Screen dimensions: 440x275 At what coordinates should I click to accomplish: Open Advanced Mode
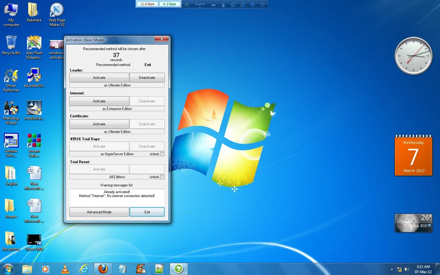point(99,212)
